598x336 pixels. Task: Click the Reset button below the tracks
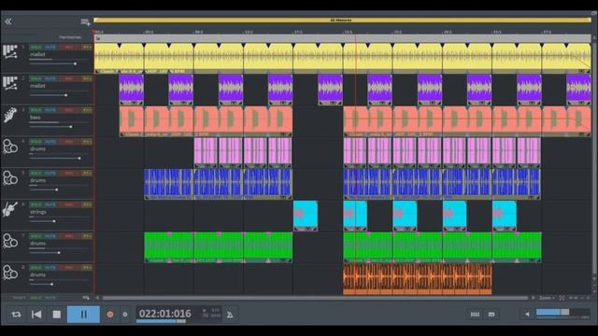19,298
